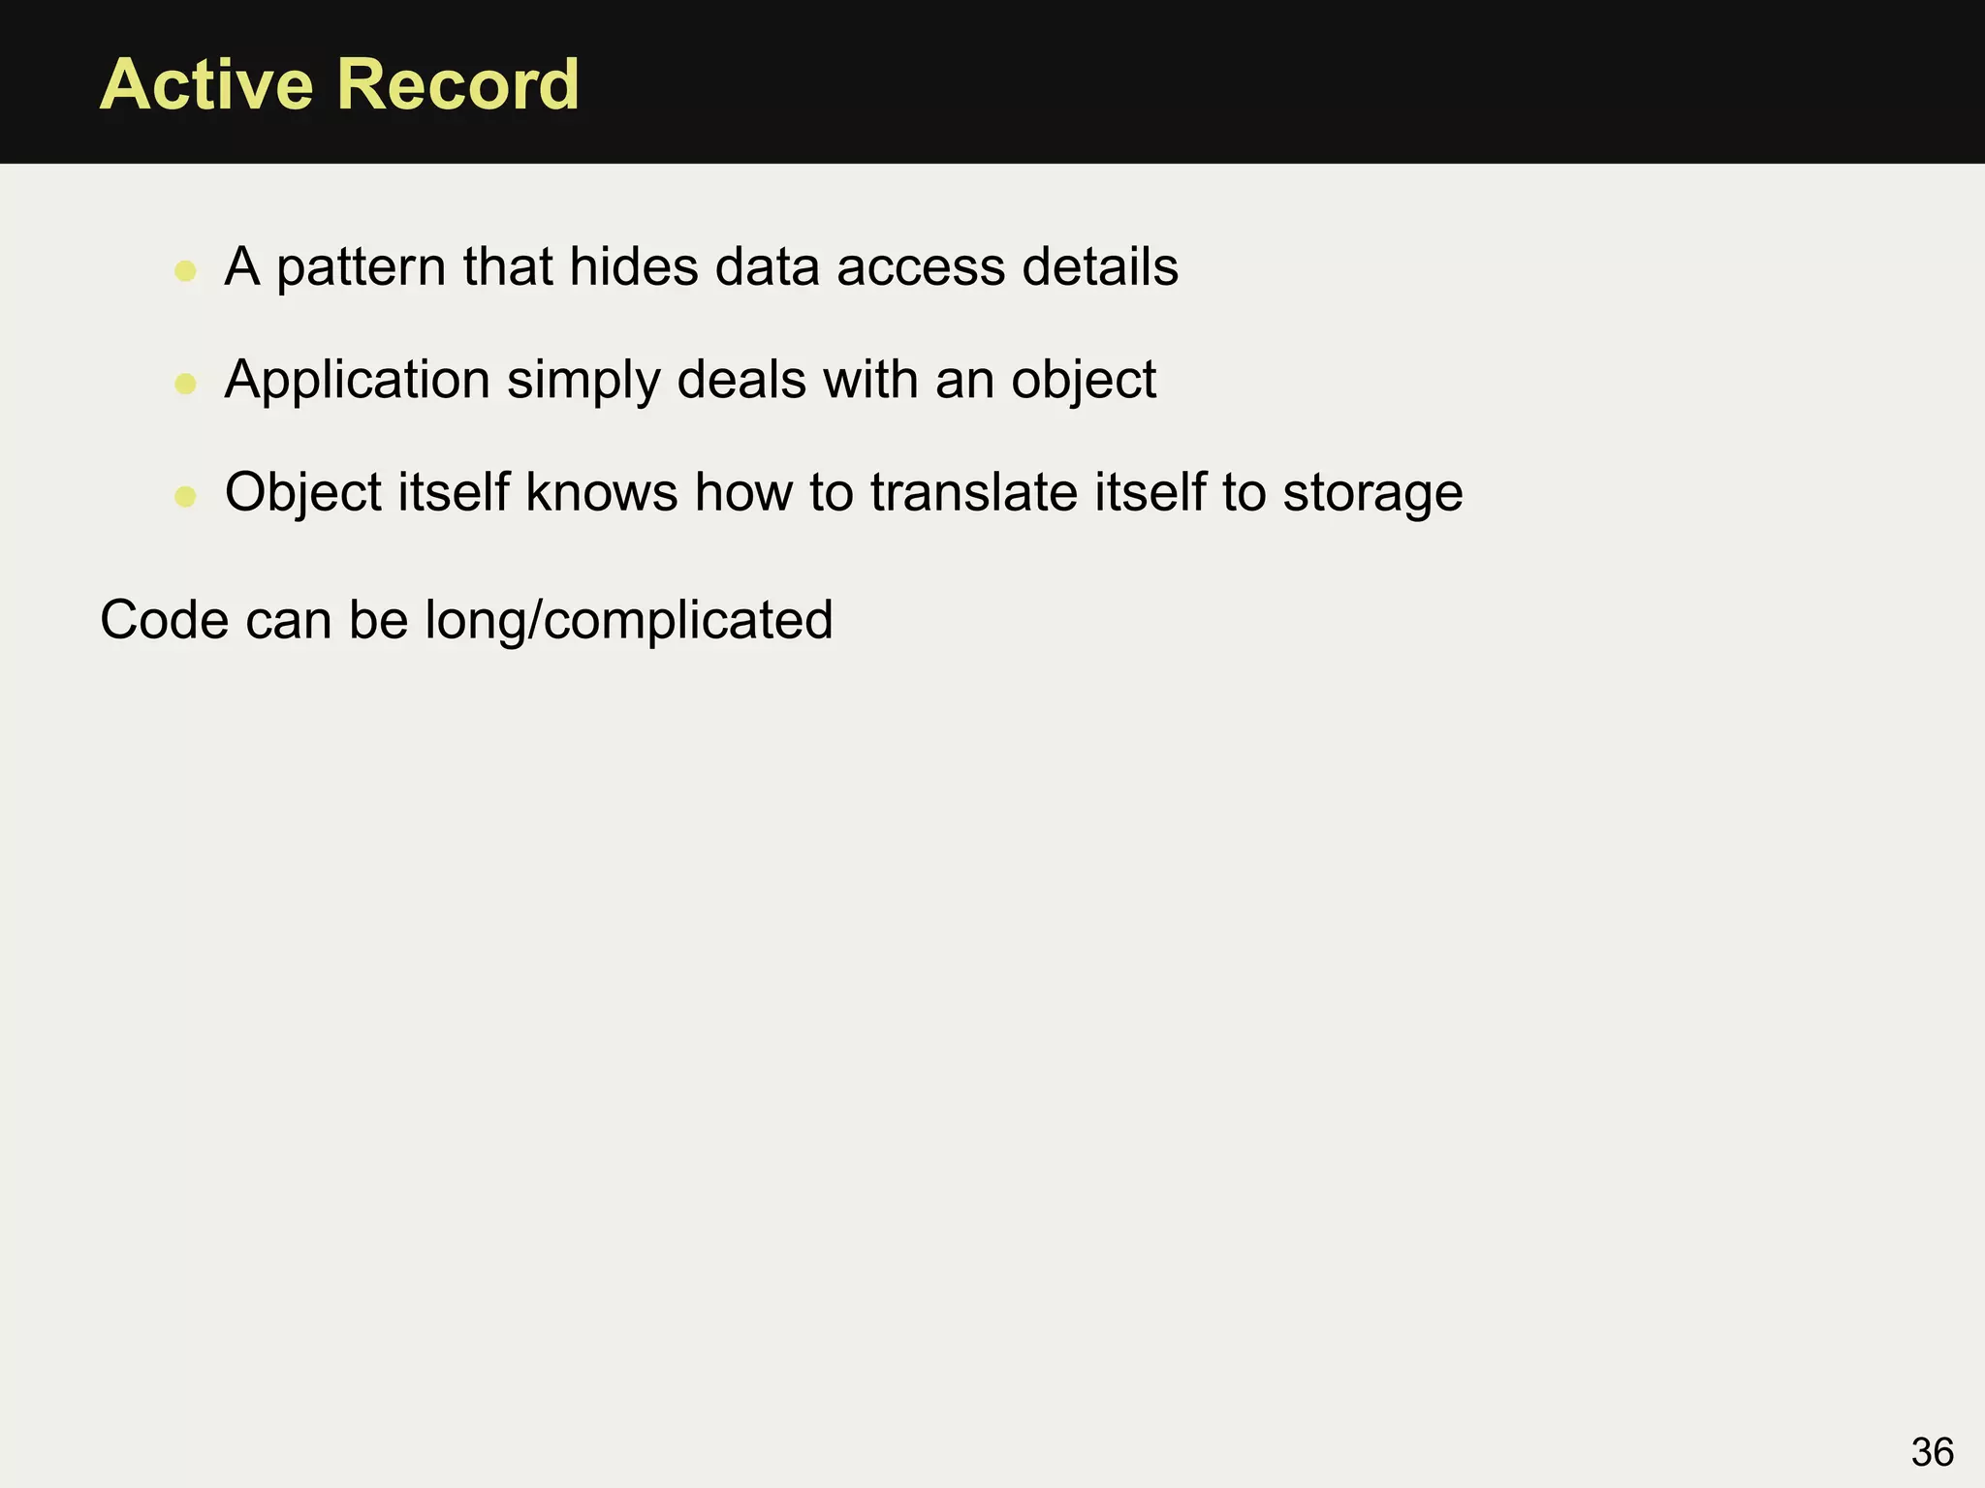Click the word "Record" in the title
This screenshot has width=1985, height=1488.
pyautogui.click(x=457, y=84)
